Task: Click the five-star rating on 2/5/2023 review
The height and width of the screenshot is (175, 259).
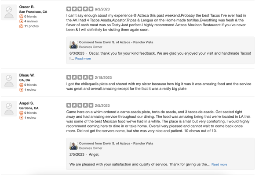Action: [x=80, y=105]
